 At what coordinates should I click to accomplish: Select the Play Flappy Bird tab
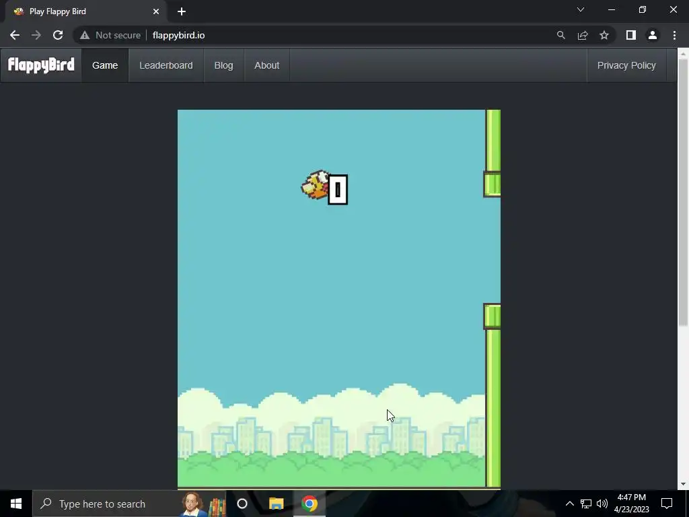pos(86,11)
